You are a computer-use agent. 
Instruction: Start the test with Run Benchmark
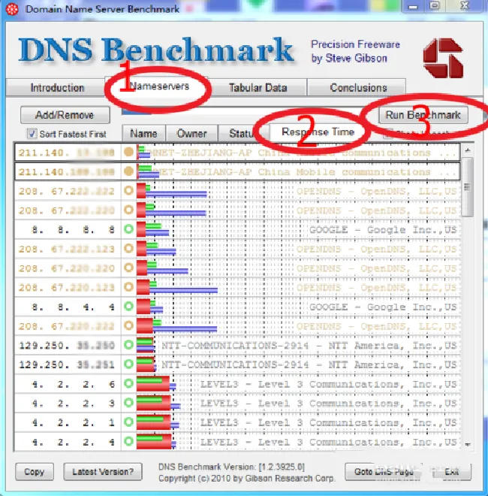coord(423,115)
